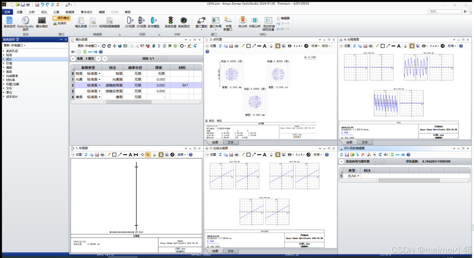This screenshot has width=474, height=258.
Task: Click 设置 button in 布局图 window
Action: click(x=77, y=154)
